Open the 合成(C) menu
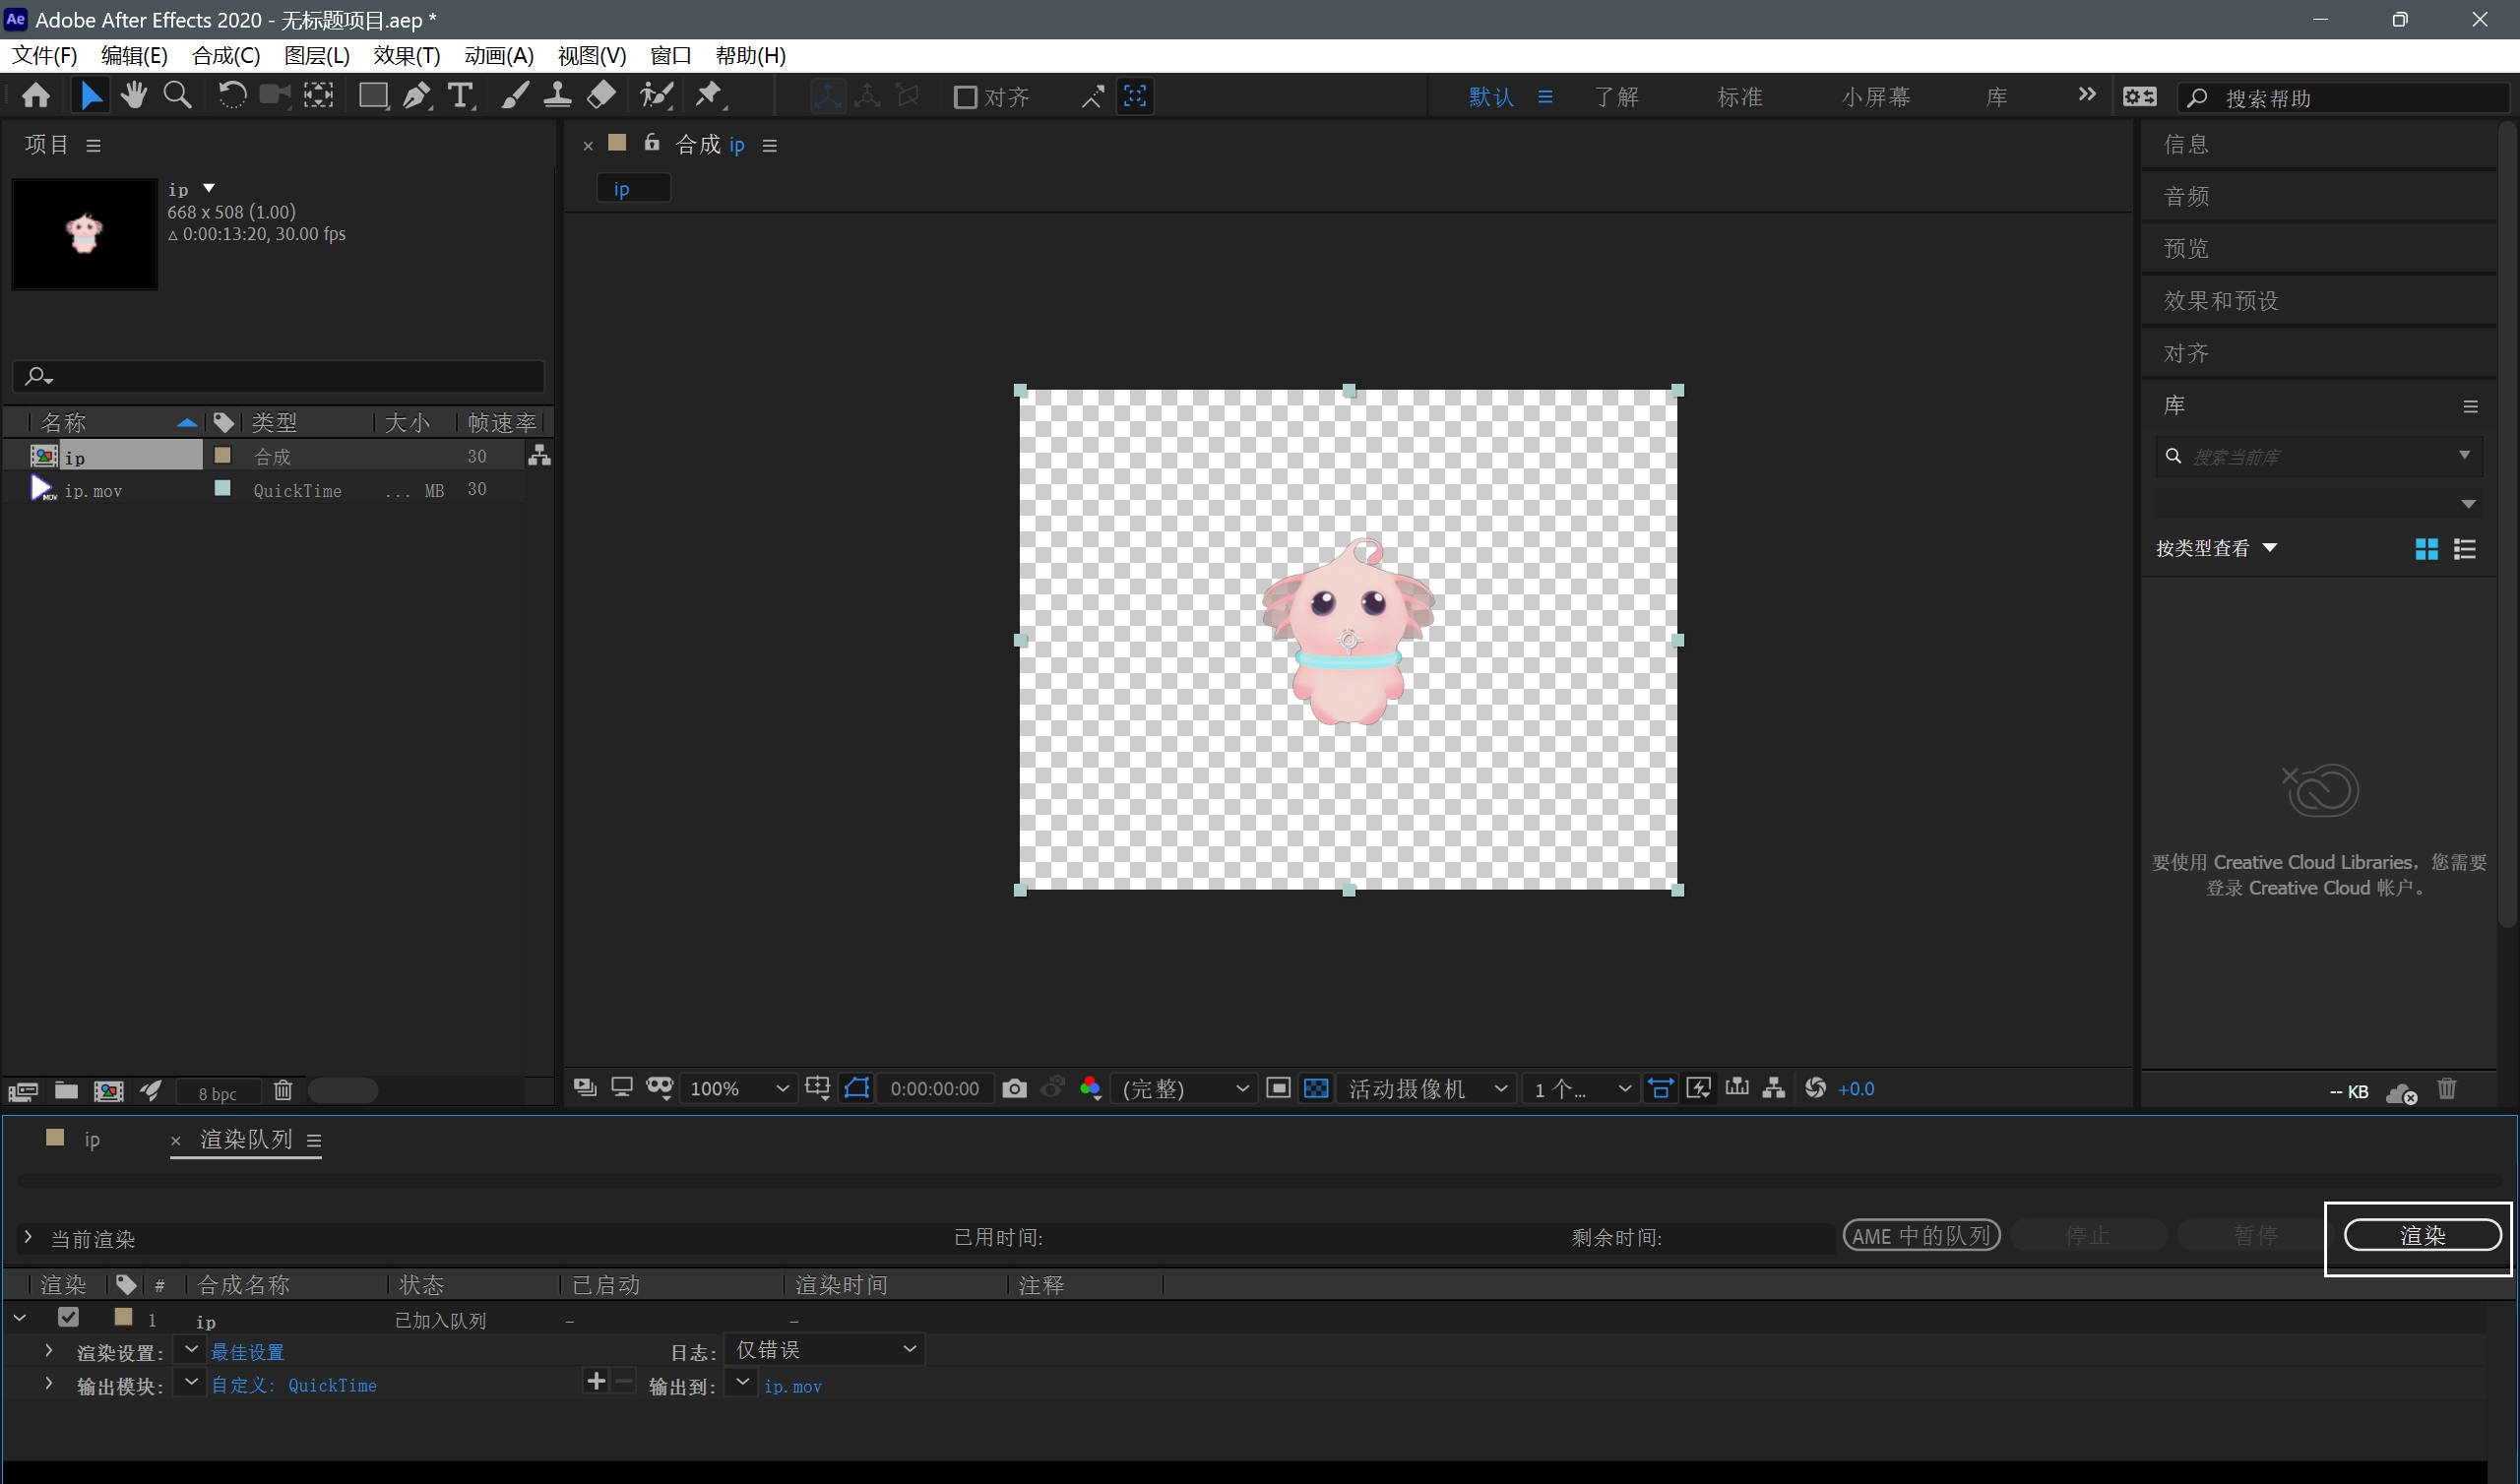 (x=226, y=56)
